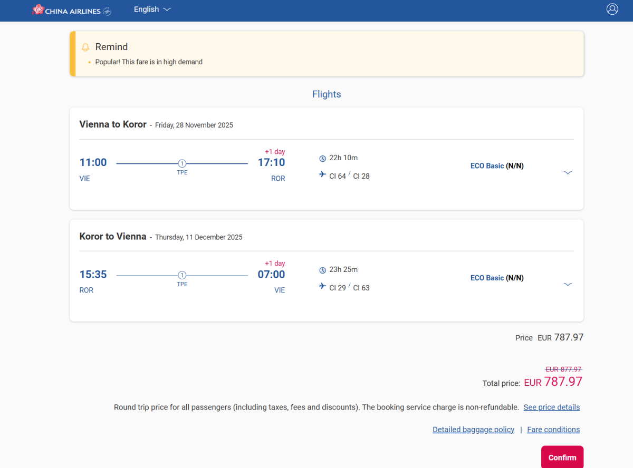Open the user account profile icon
The height and width of the screenshot is (468, 633).
[x=612, y=9]
